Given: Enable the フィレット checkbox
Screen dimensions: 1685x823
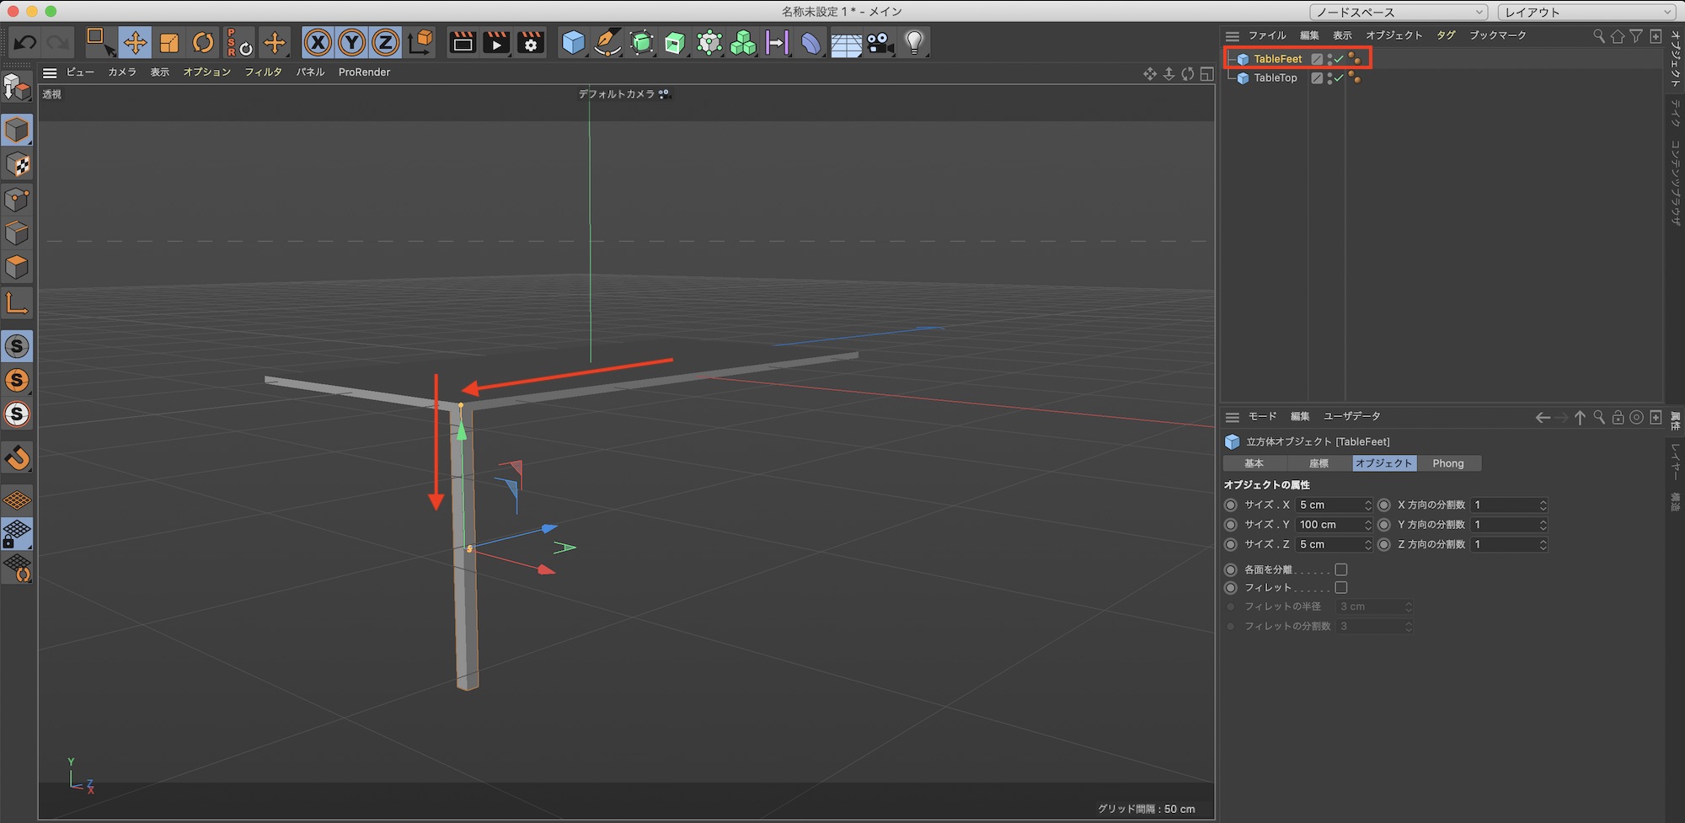Looking at the screenshot, I should (x=1341, y=587).
